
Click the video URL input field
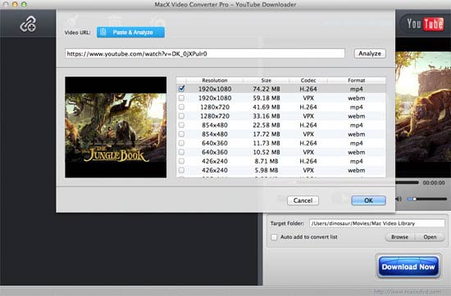(x=205, y=54)
